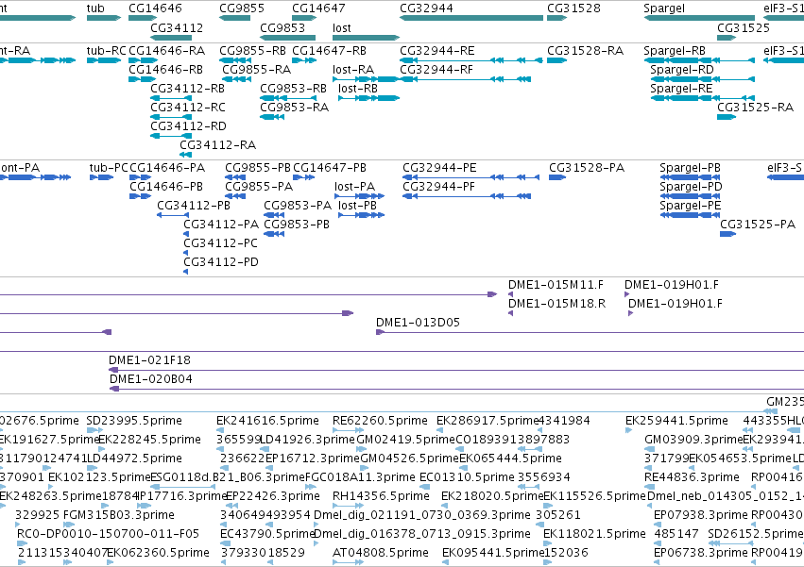Select the CG31525 gene label
The width and height of the screenshot is (804, 567).
(743, 27)
